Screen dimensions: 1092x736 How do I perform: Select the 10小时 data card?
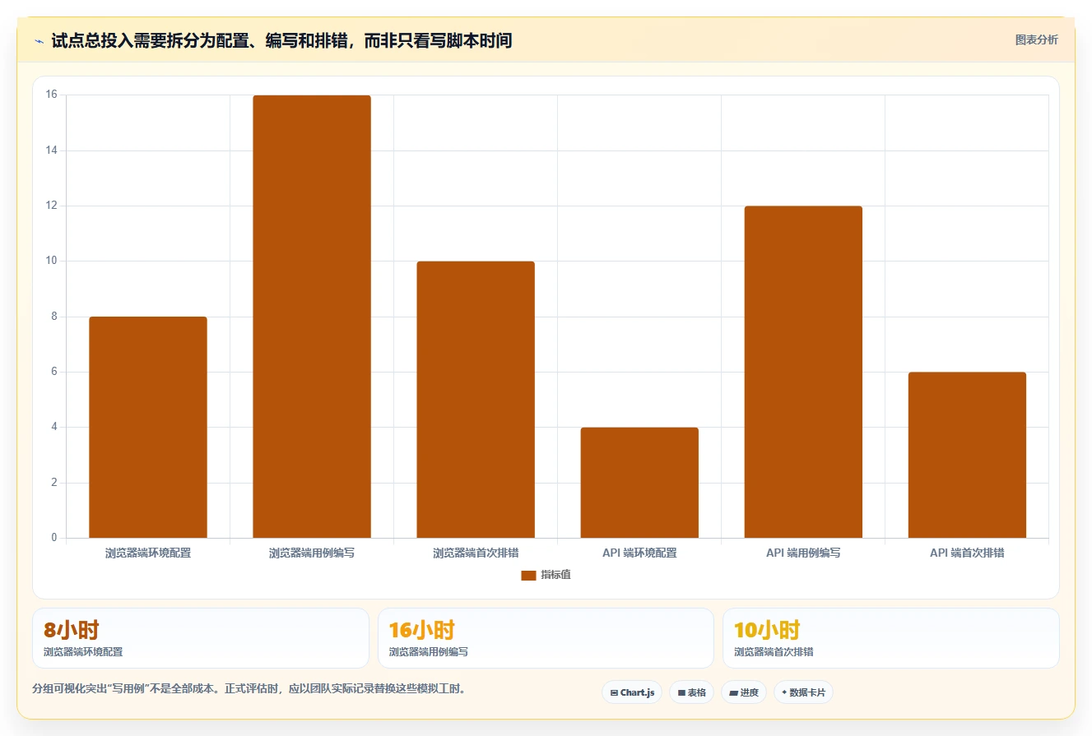(x=890, y=638)
